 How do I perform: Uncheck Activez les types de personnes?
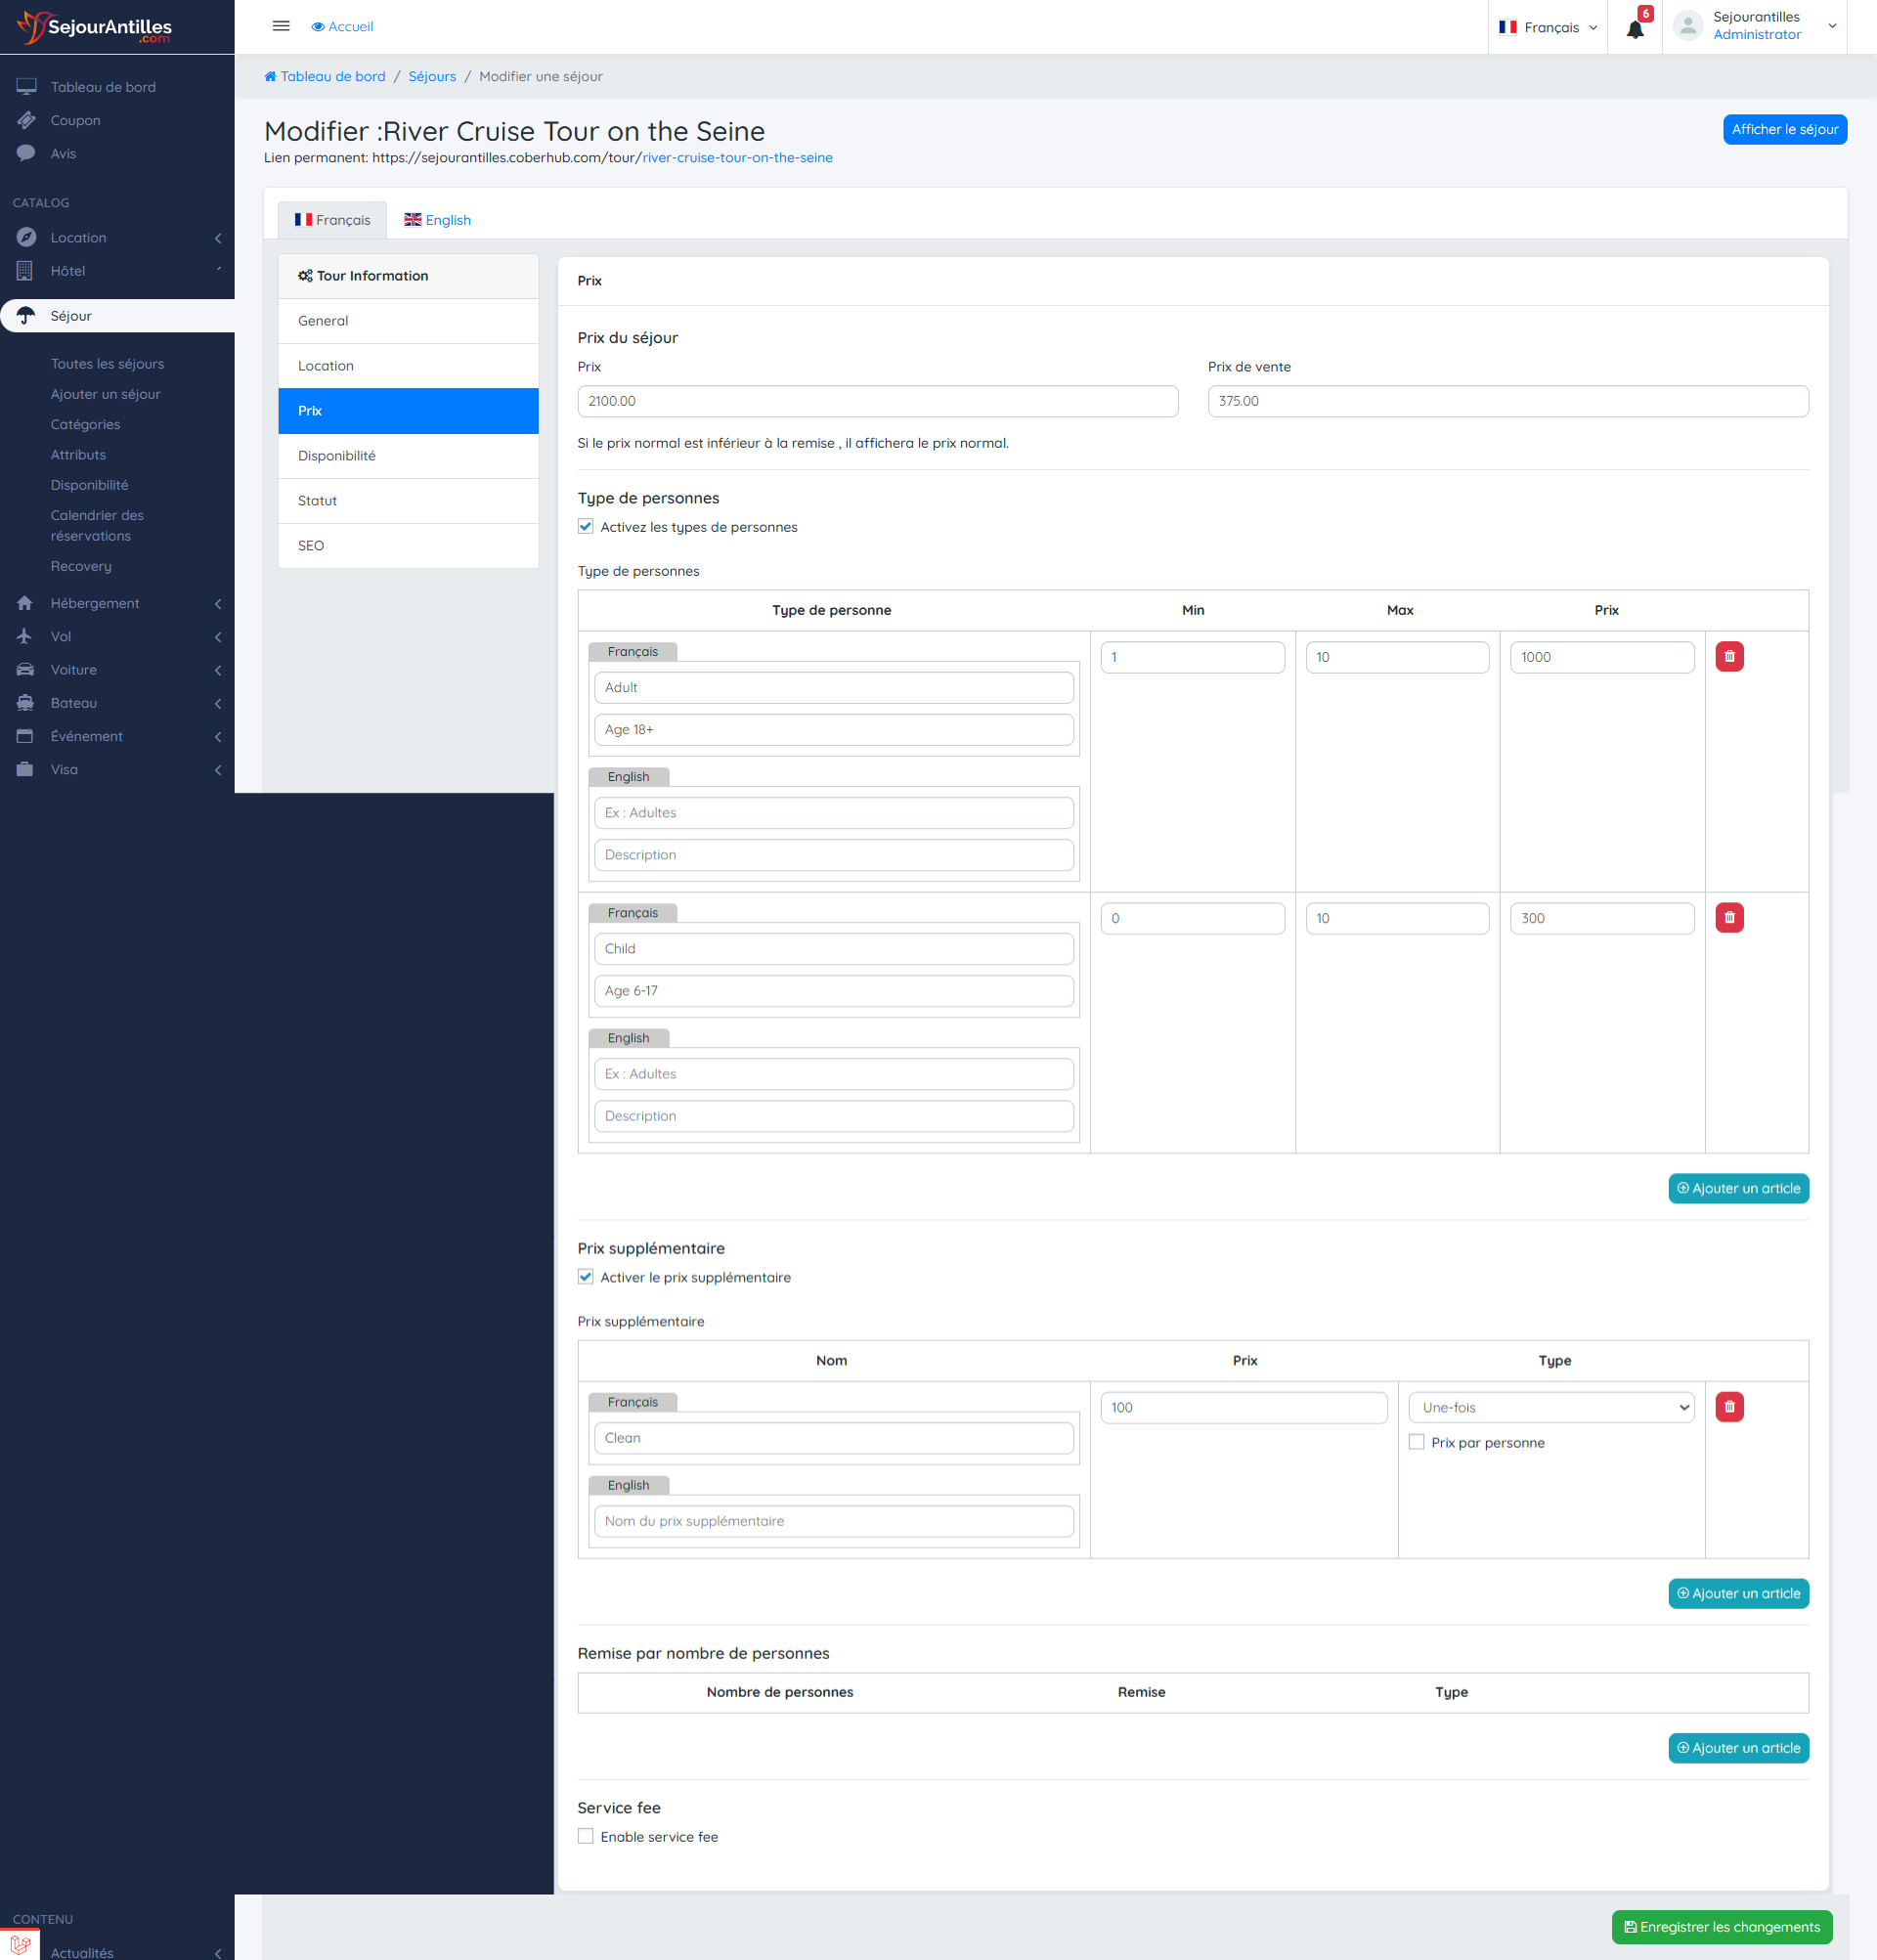[586, 527]
